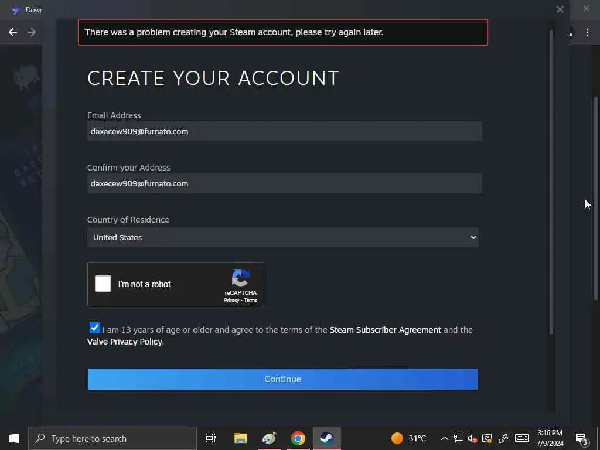Open Task View on the taskbar
Image resolution: width=600 pixels, height=450 pixels.
[x=211, y=438]
